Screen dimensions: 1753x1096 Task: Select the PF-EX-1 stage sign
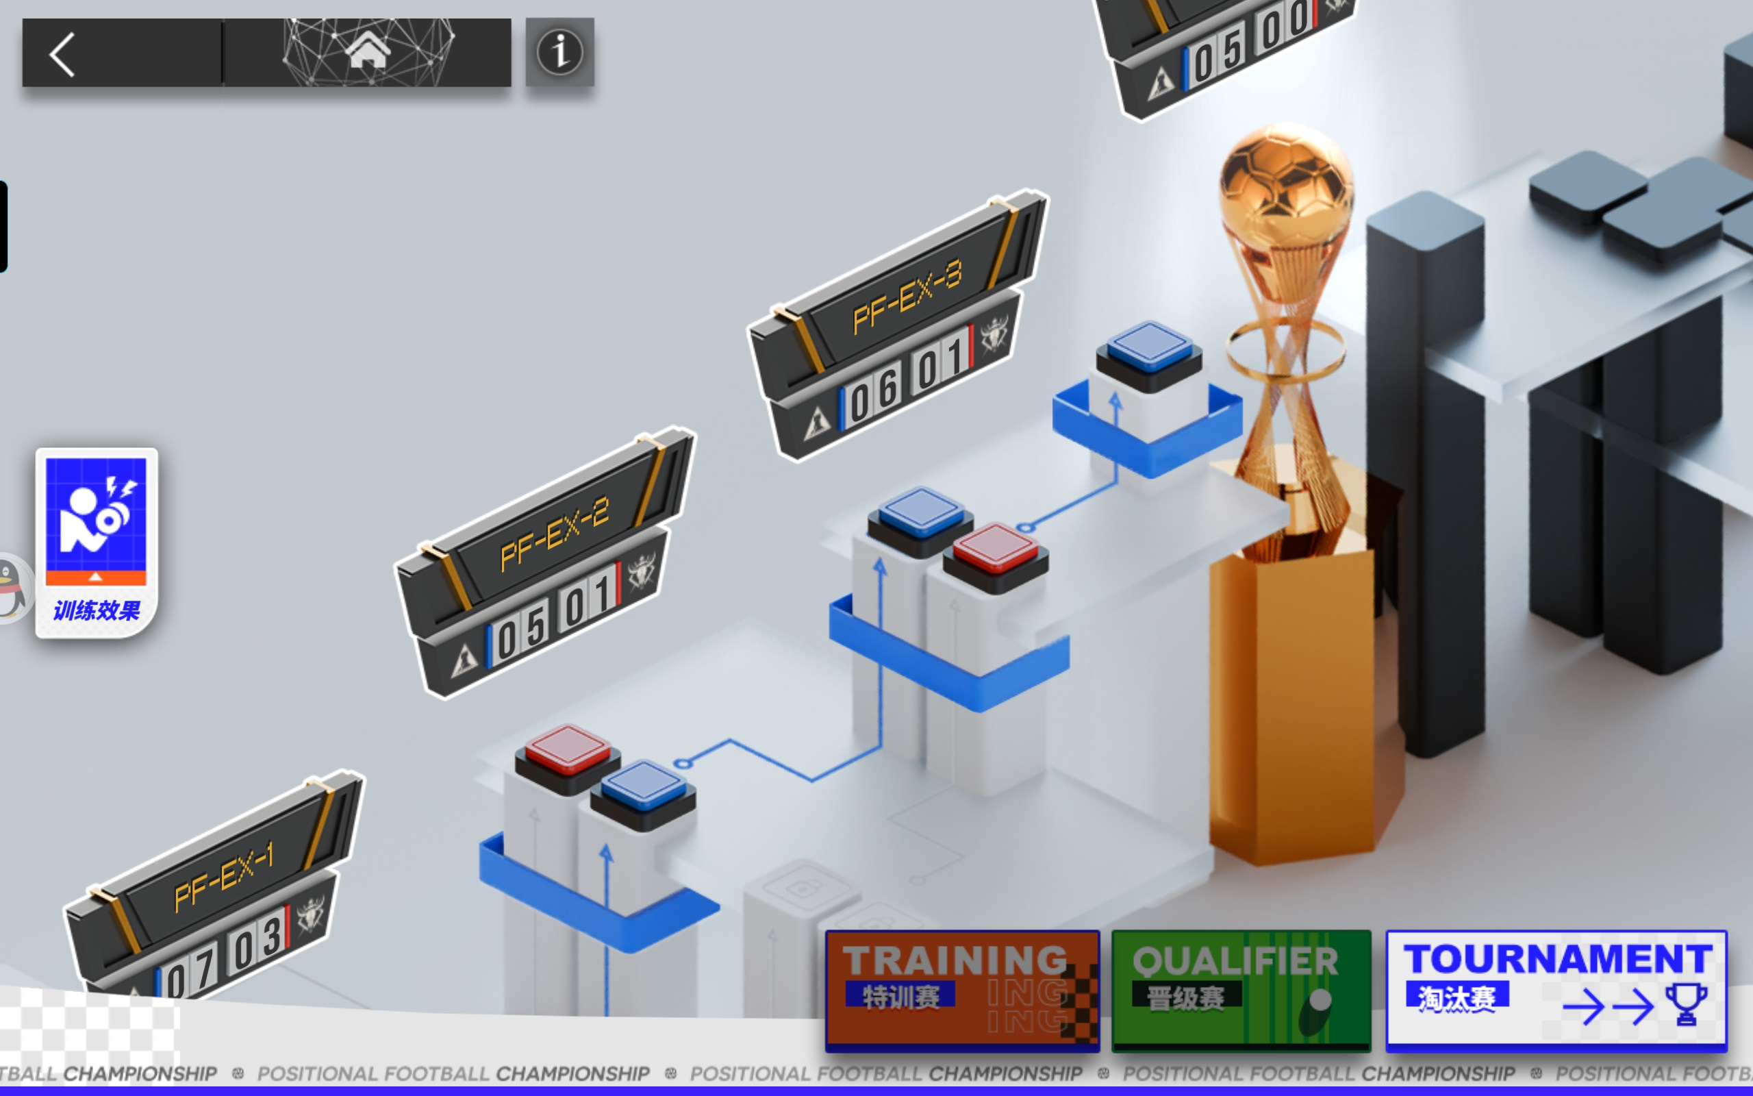coord(214,884)
